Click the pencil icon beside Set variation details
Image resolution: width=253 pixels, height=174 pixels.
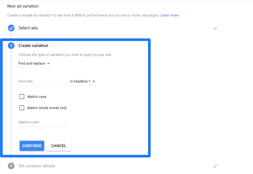pos(215,166)
